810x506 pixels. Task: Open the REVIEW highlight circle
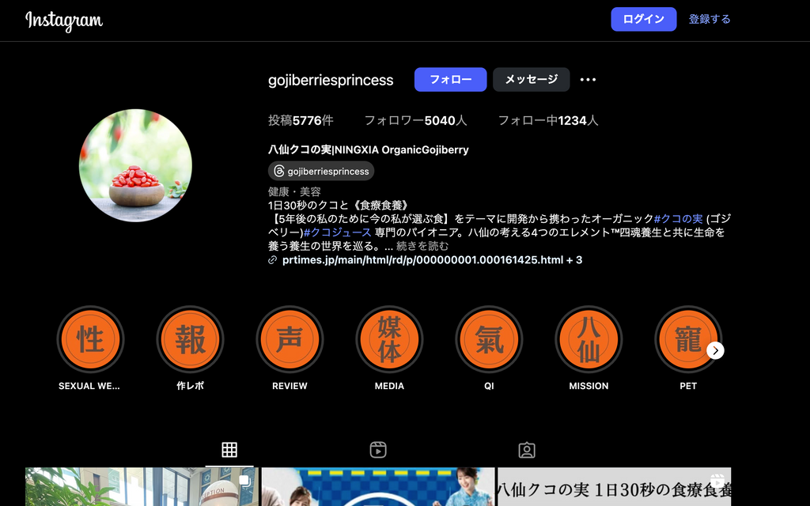pos(290,340)
